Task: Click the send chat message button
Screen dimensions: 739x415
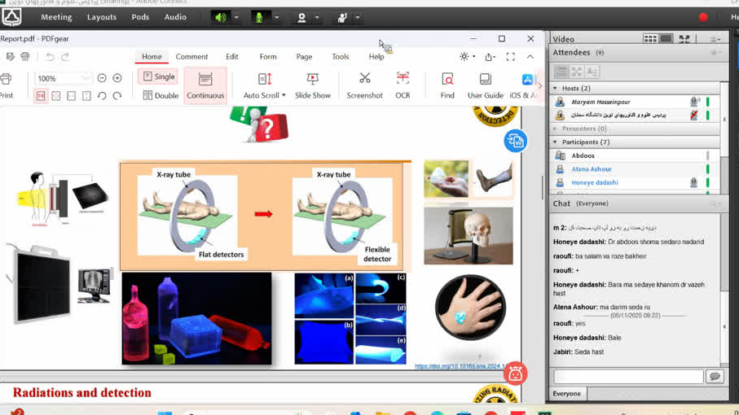Action: [x=715, y=377]
